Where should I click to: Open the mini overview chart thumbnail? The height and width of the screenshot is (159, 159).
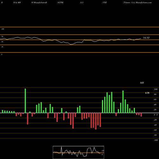tap(79, 152)
